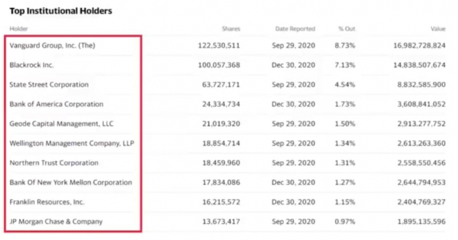Viewport: 458px width, 240px height.
Task: Open Vanguard Group, Inc. (The) holder
Action: (52, 46)
